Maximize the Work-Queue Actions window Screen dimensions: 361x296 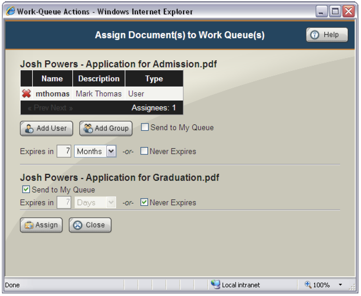pyautogui.click(x=335, y=11)
